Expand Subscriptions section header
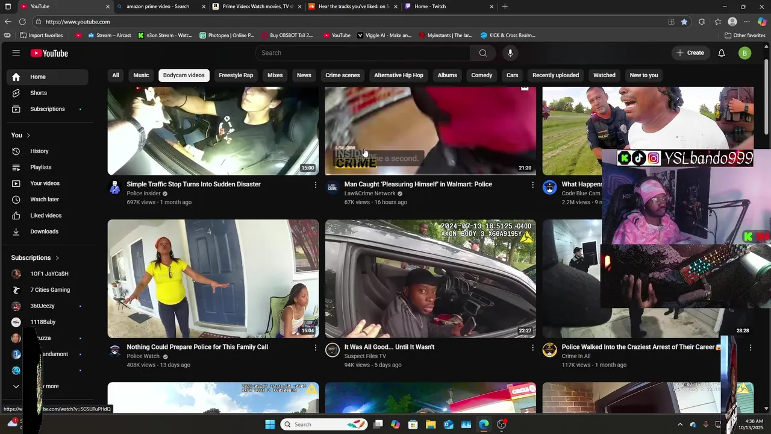The width and height of the screenshot is (771, 434). 35,258
